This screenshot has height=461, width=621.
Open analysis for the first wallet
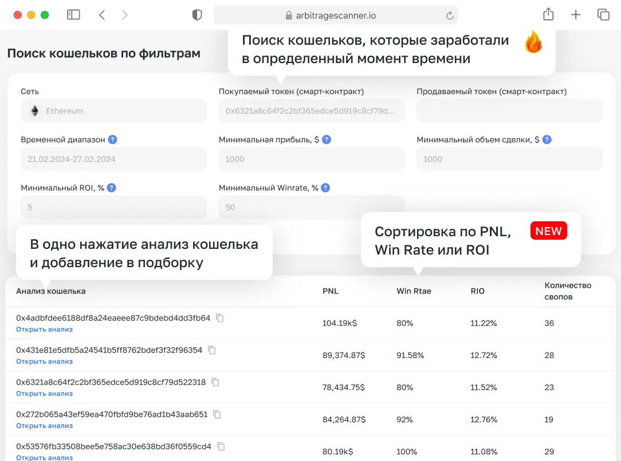(44, 329)
